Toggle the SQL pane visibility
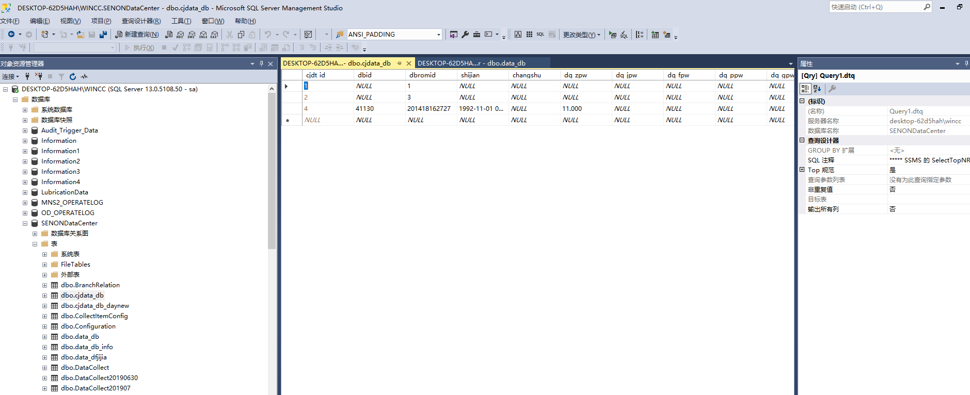This screenshot has height=395, width=970. 540,35
